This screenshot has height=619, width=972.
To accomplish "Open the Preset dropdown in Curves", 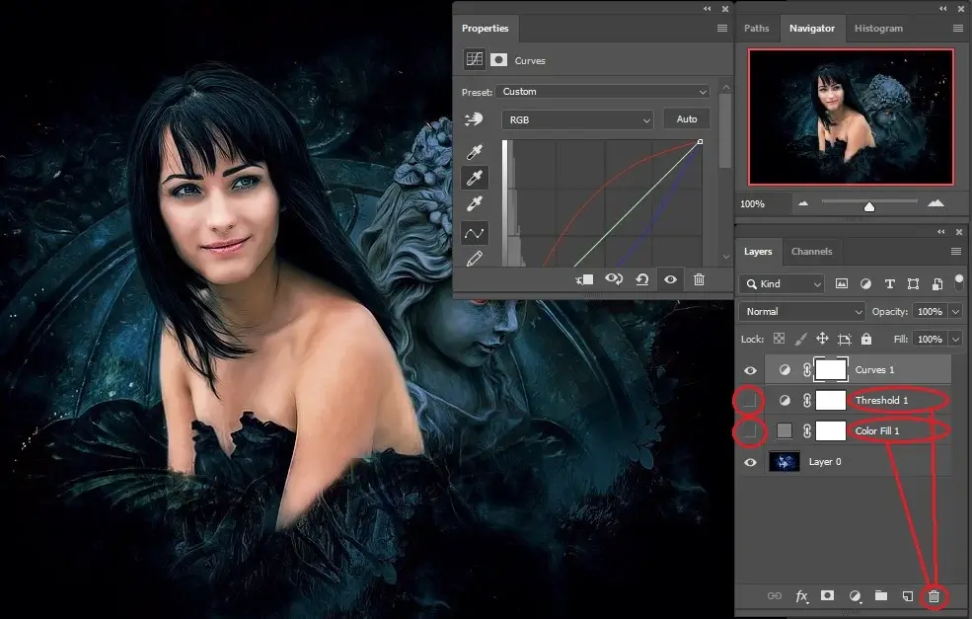I will pos(604,92).
